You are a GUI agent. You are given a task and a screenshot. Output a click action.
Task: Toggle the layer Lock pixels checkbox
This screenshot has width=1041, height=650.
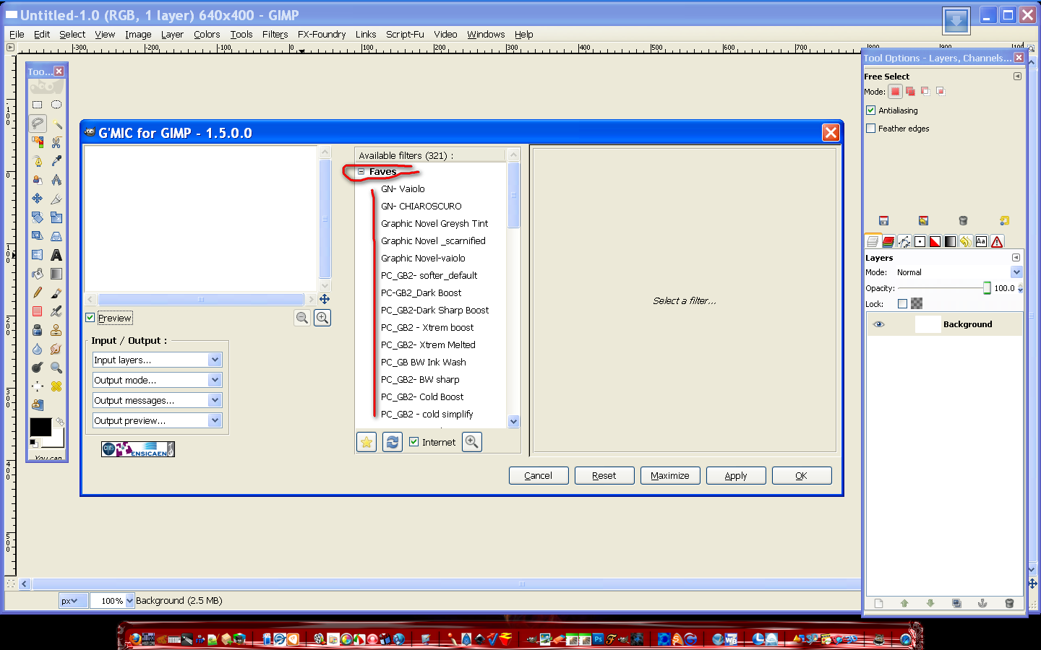(x=902, y=304)
